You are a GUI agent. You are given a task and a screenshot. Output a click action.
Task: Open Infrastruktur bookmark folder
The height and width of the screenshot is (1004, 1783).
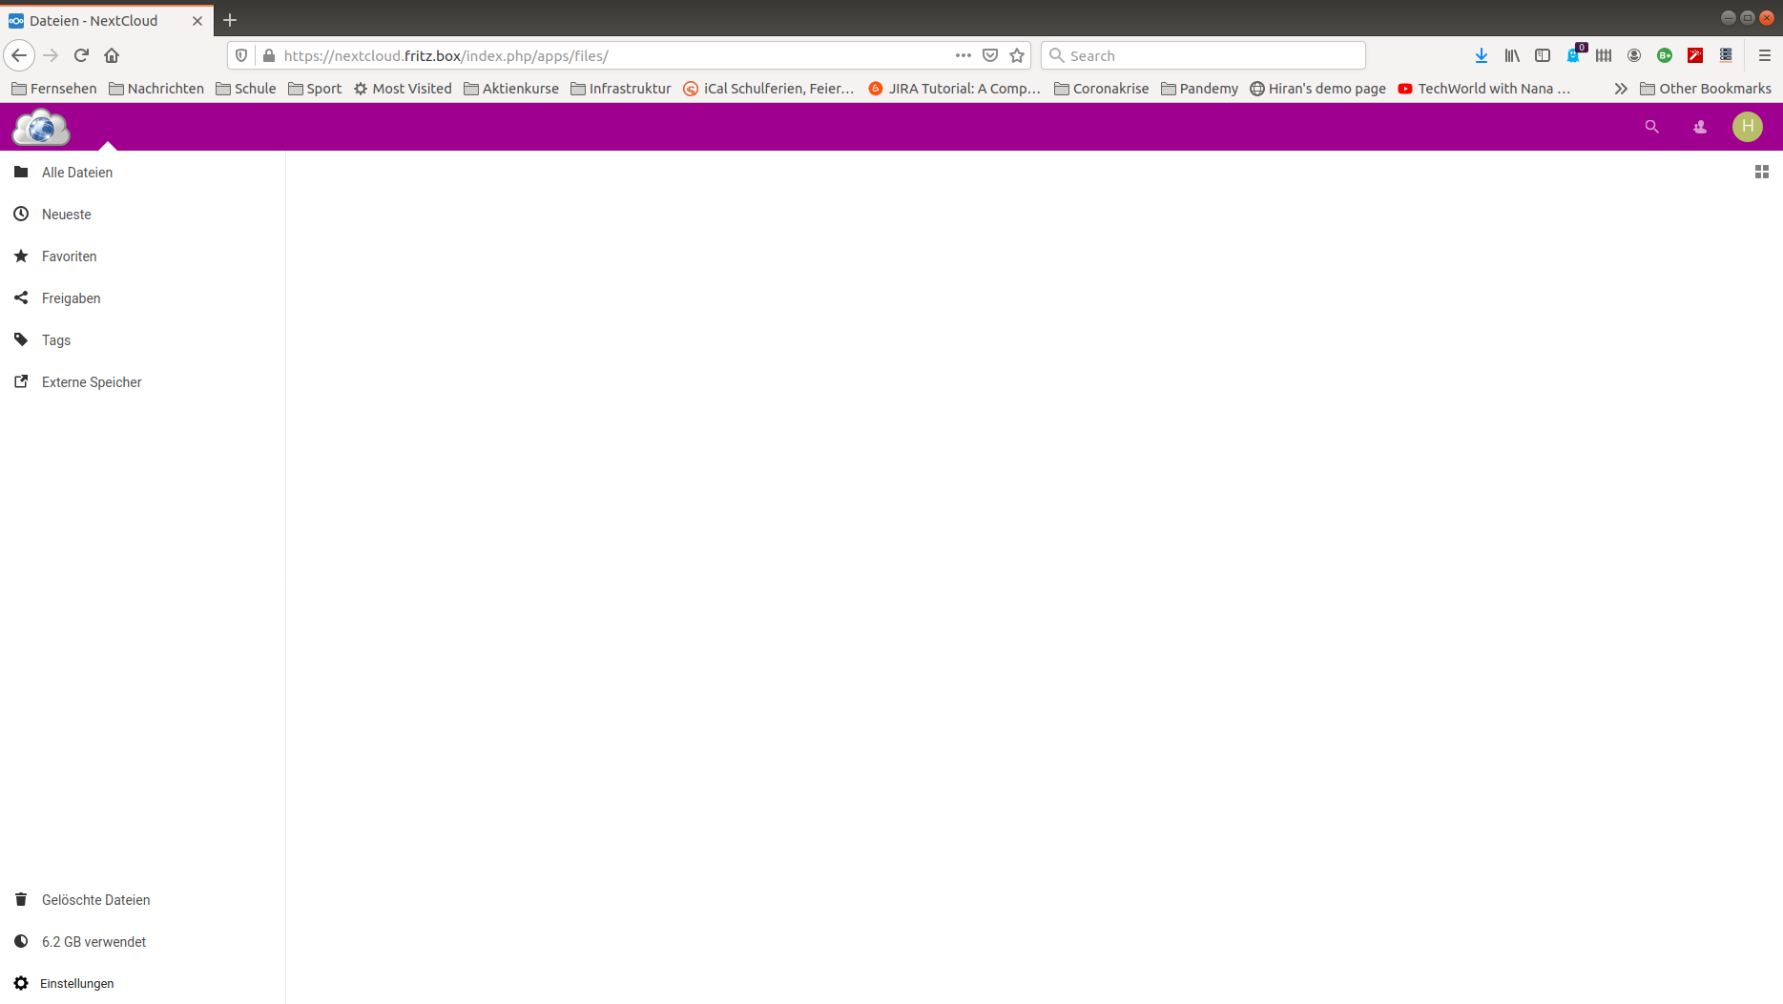[621, 89]
